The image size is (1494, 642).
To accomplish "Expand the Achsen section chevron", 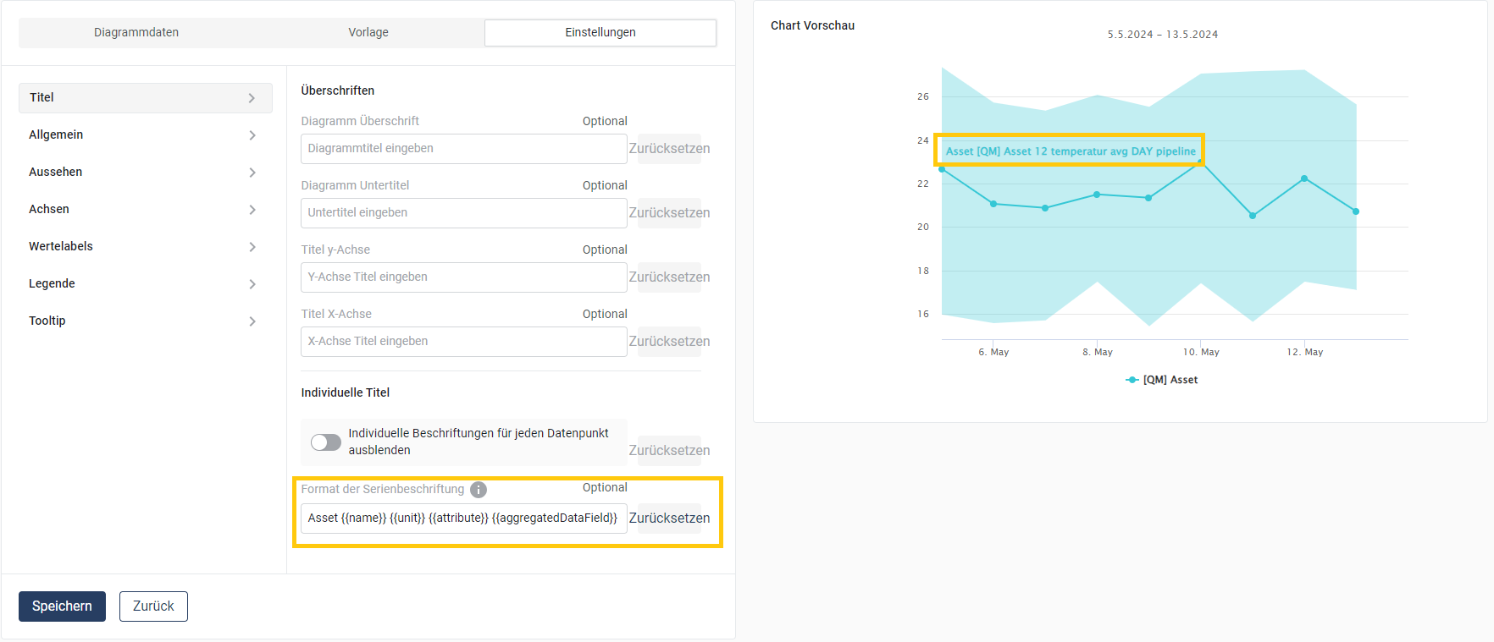I will 252,210.
